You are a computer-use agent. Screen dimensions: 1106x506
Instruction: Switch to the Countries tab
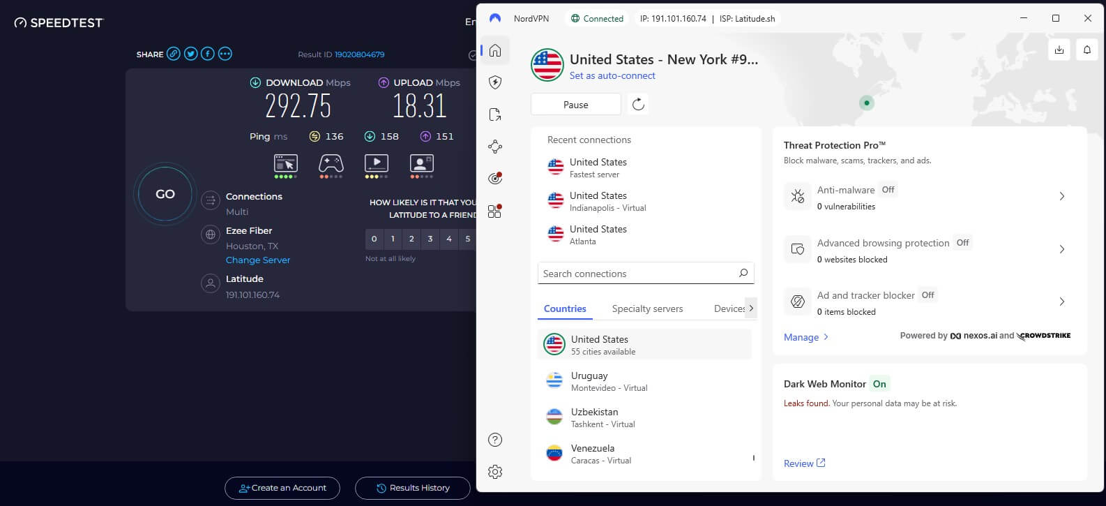click(565, 308)
